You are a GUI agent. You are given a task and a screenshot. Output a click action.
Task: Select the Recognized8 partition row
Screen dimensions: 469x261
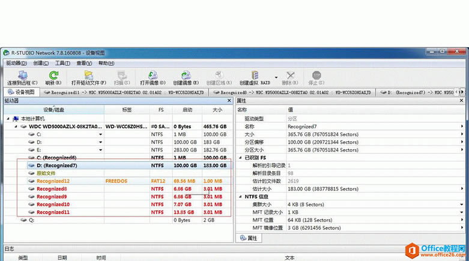[x=118, y=189]
